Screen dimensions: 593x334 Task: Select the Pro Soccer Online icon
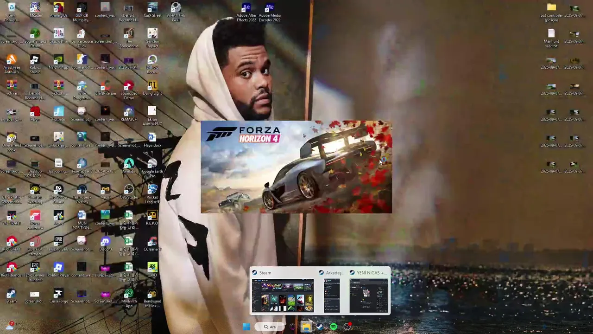click(x=58, y=194)
